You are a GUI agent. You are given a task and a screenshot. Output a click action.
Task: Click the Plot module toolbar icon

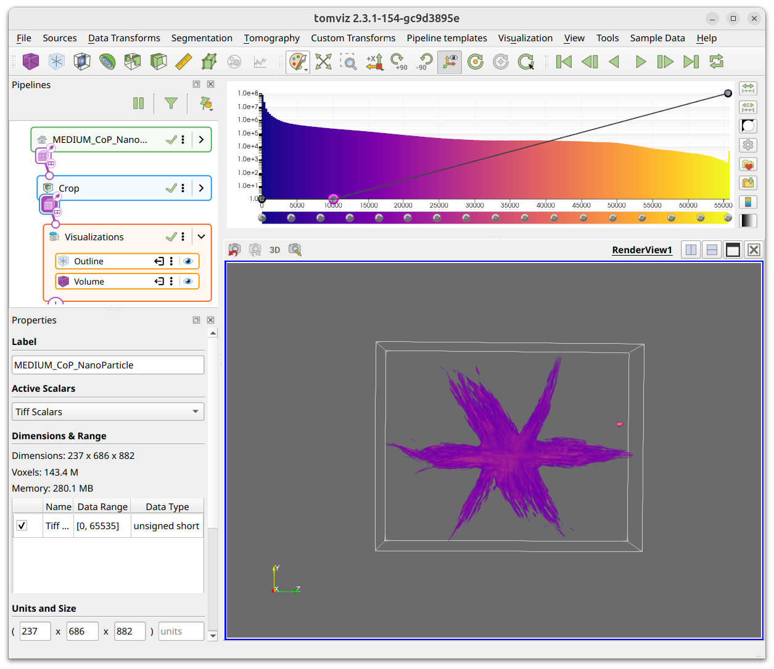click(260, 62)
